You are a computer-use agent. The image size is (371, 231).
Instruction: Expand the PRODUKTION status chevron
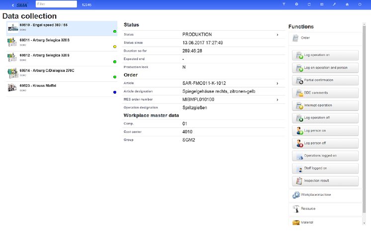click(277, 35)
